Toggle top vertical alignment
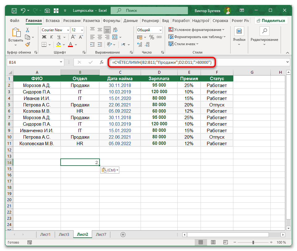This screenshot has width=297, height=251. click(92, 30)
